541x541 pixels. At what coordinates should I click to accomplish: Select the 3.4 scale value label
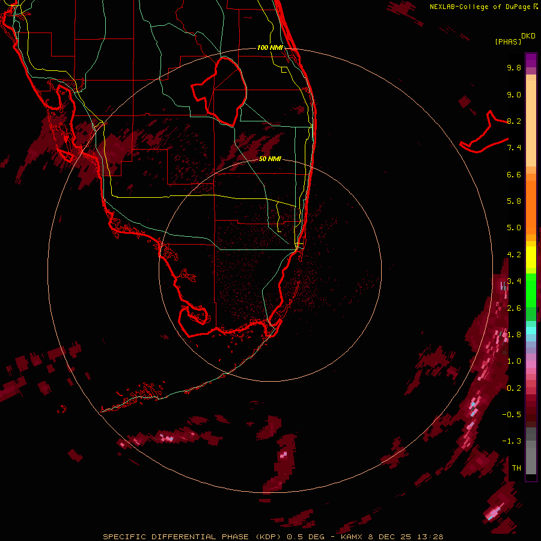[514, 281]
